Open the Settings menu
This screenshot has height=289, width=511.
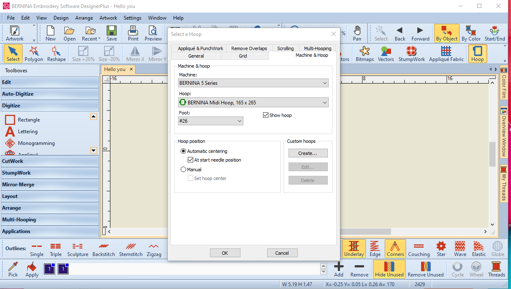point(133,18)
